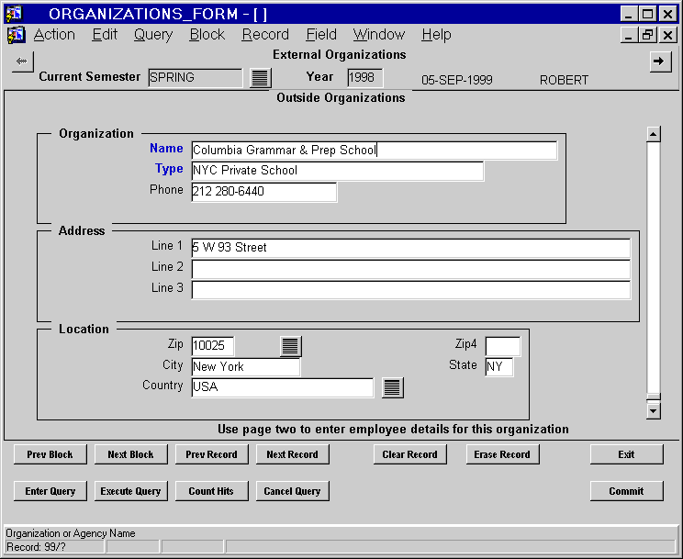The height and width of the screenshot is (559, 683).
Task: Click the empty Address Line 2 field
Action: (x=410, y=269)
